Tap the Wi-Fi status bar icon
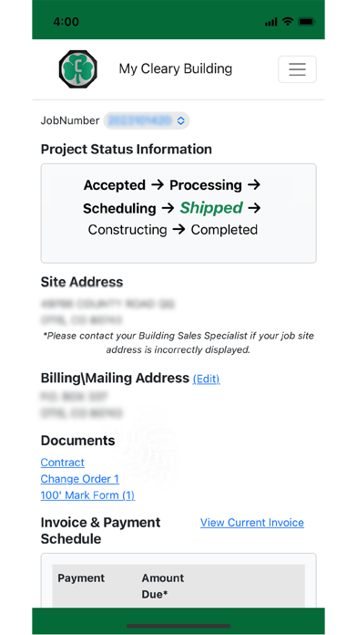Screen dimensions: 357x635 pos(288,22)
